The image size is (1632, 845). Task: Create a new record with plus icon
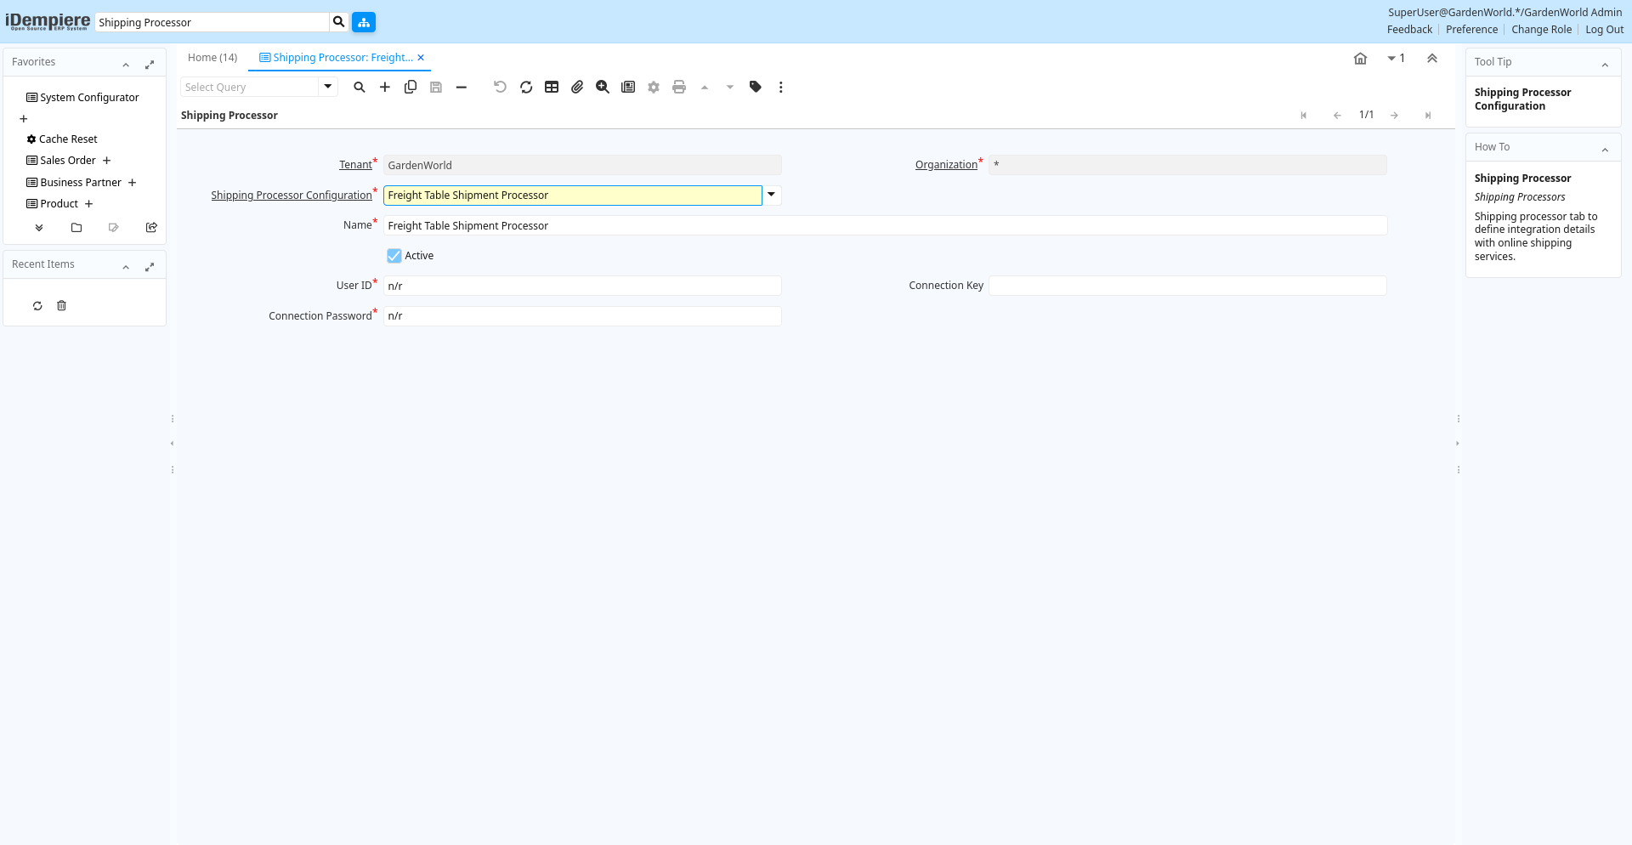point(385,87)
